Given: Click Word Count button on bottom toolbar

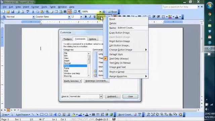Looking at the screenshot, I should point(125,115).
